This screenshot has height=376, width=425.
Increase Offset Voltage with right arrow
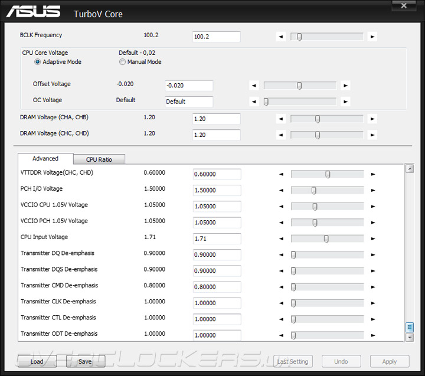pyautogui.click(x=345, y=86)
